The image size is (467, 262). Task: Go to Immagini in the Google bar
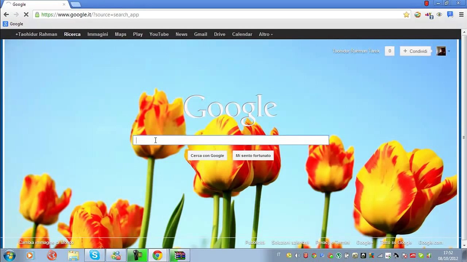point(97,34)
